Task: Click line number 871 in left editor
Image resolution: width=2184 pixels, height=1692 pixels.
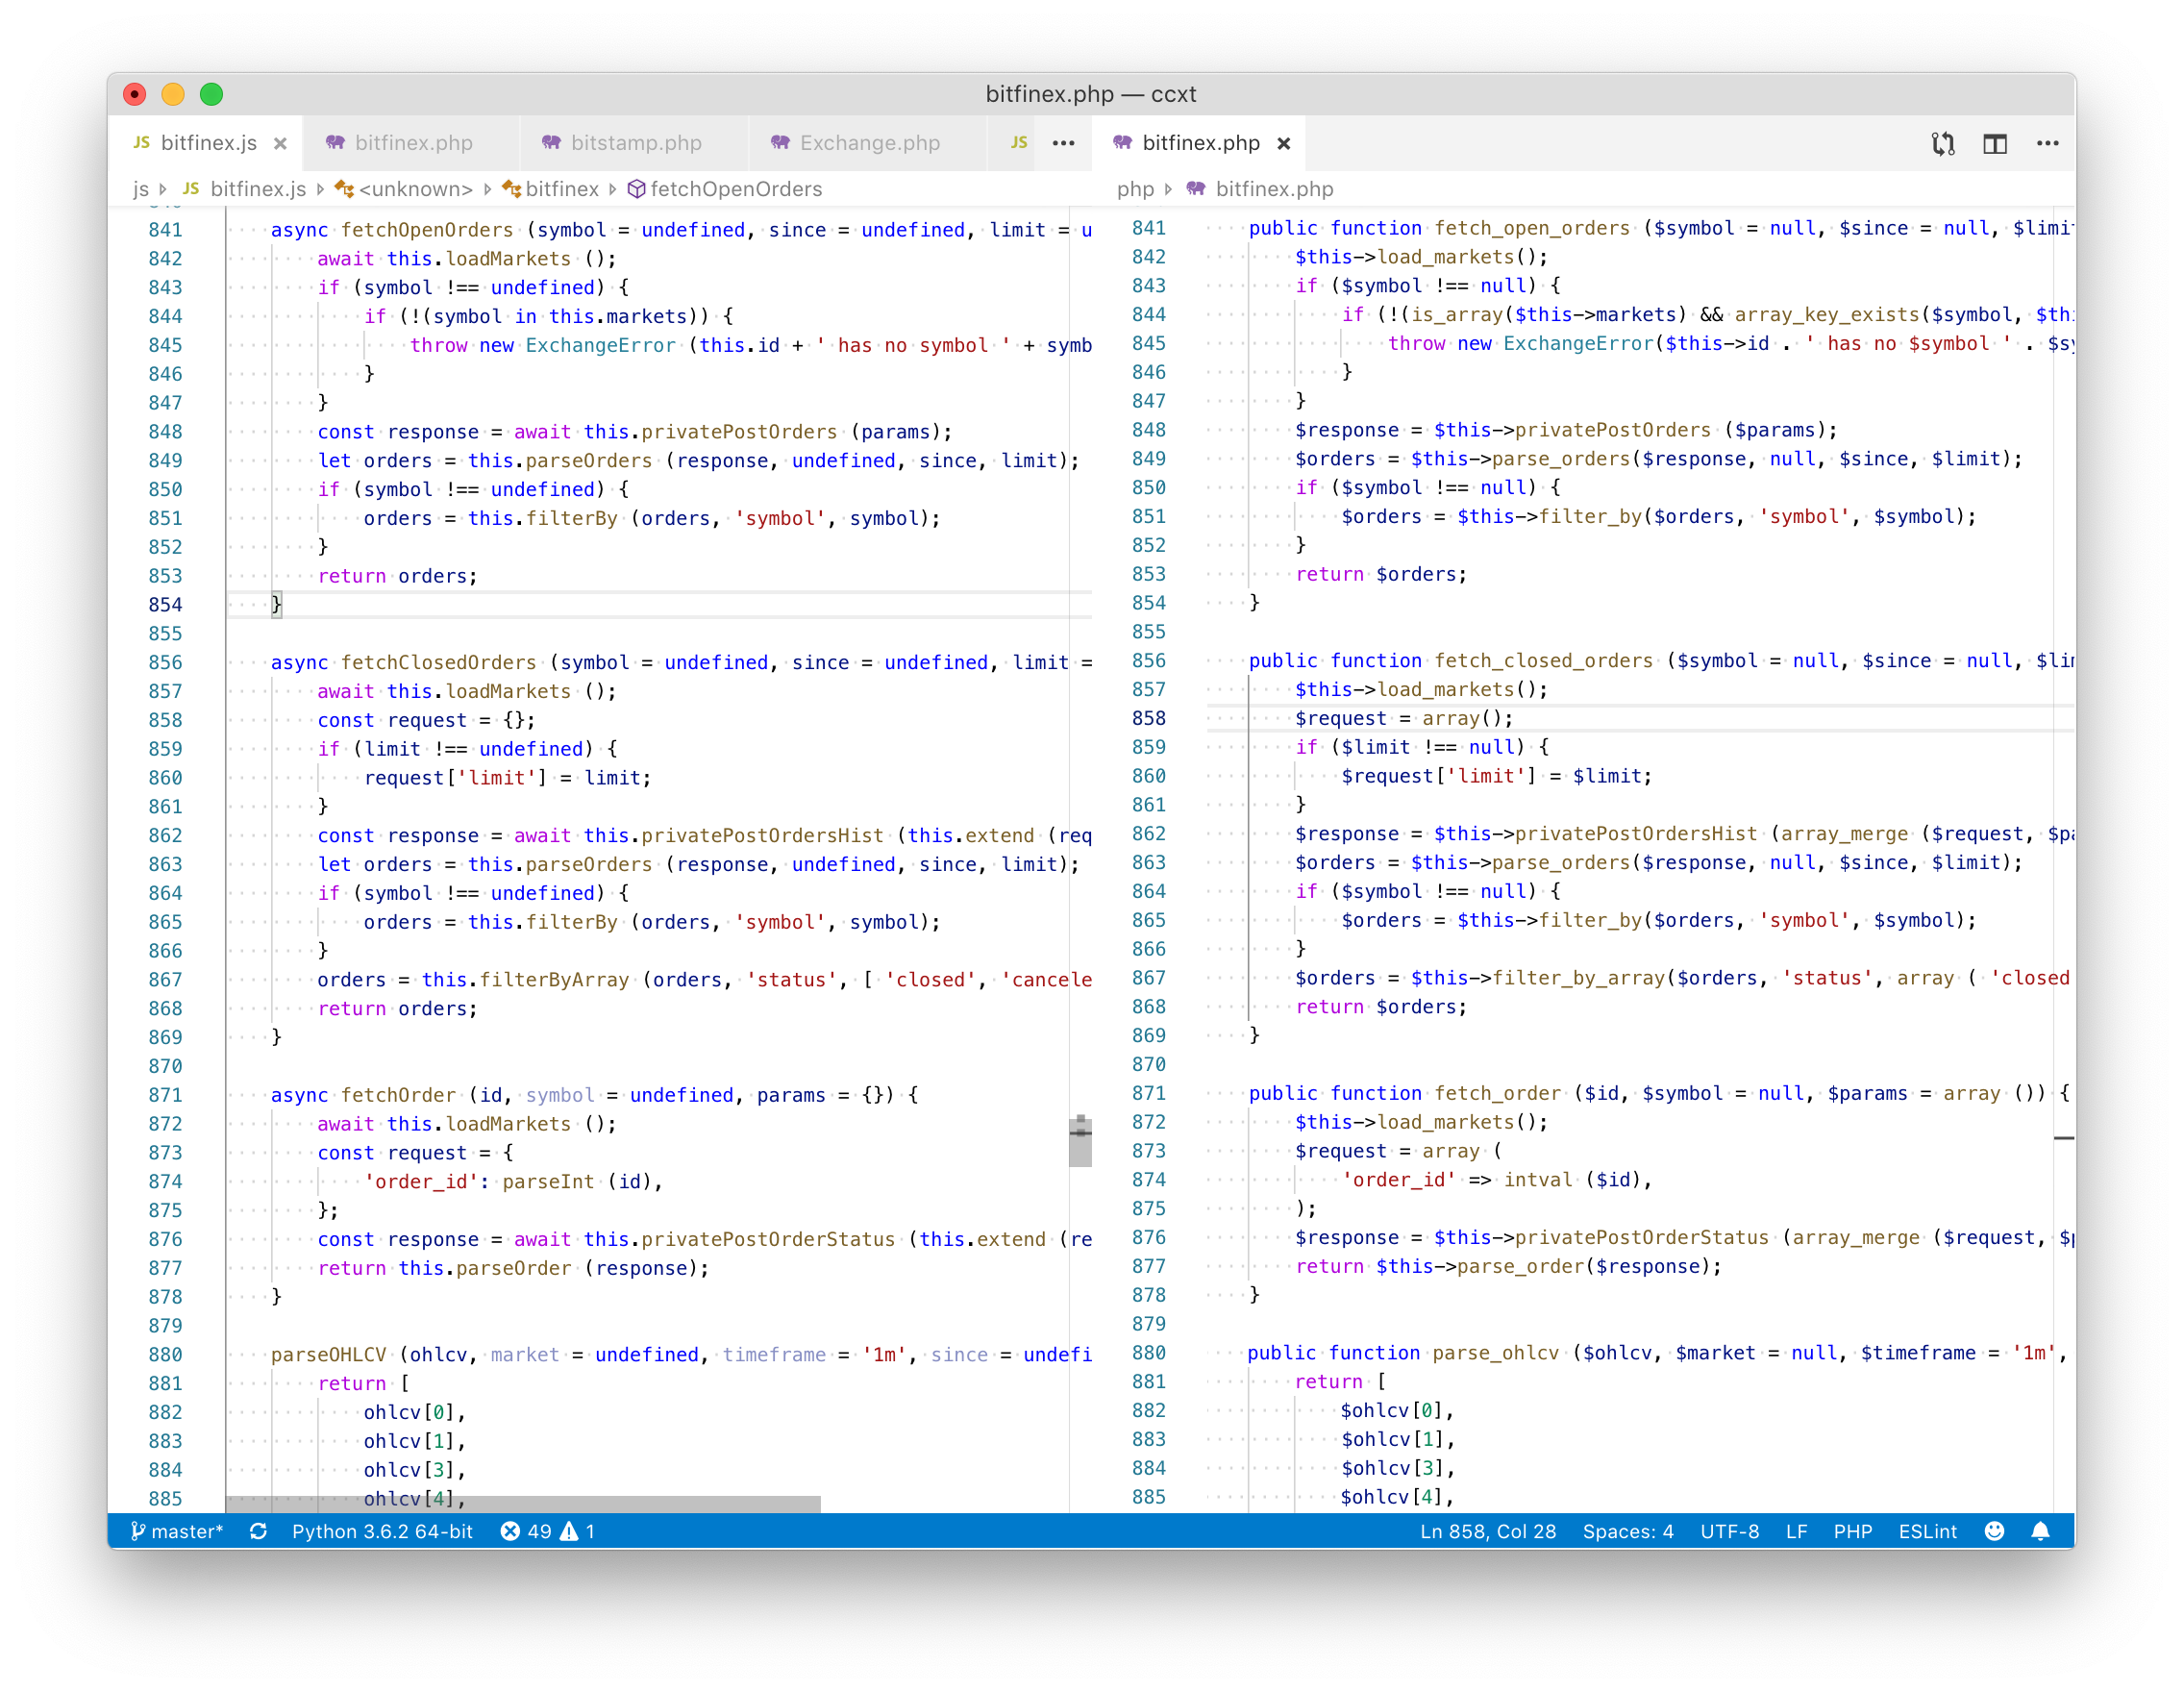Action: 165,1095
